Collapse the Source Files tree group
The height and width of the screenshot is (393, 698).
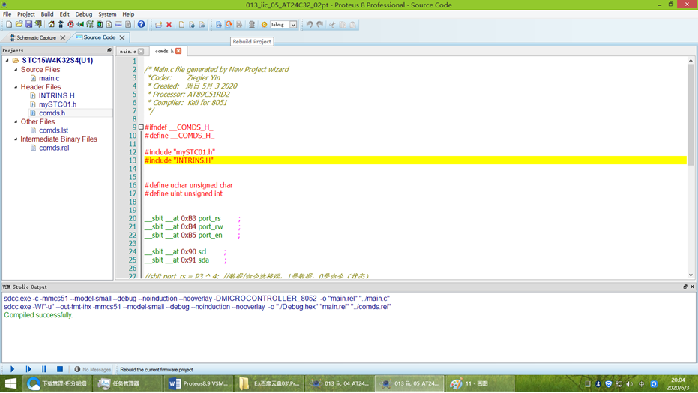(16, 70)
